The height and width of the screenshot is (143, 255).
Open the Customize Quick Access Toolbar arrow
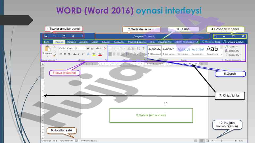click(x=82, y=36)
